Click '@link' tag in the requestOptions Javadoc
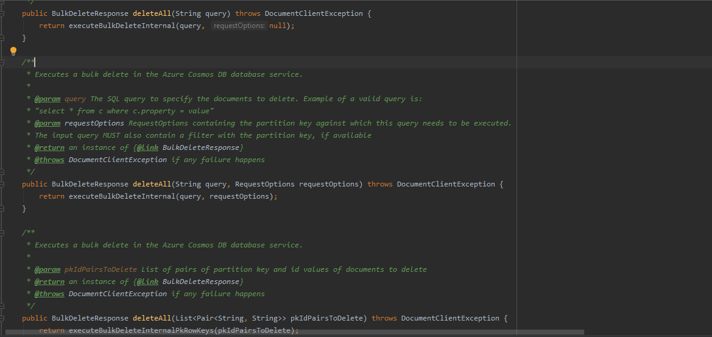 [147, 147]
